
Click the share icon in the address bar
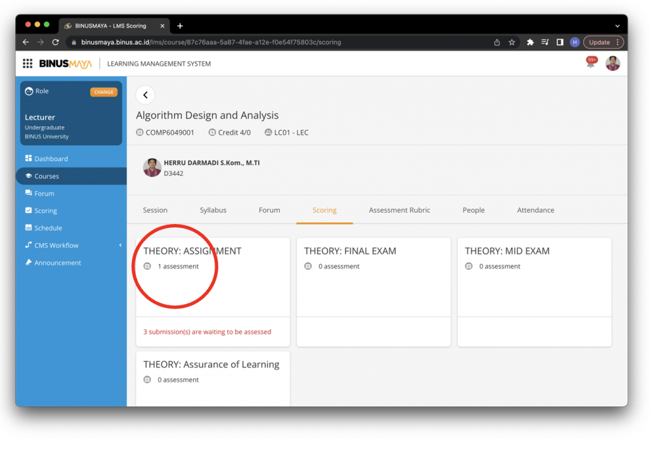pos(497,42)
